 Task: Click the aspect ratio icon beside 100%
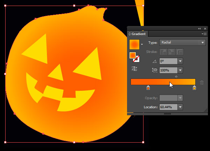155,70
